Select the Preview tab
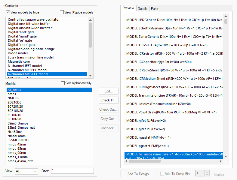 128,8
